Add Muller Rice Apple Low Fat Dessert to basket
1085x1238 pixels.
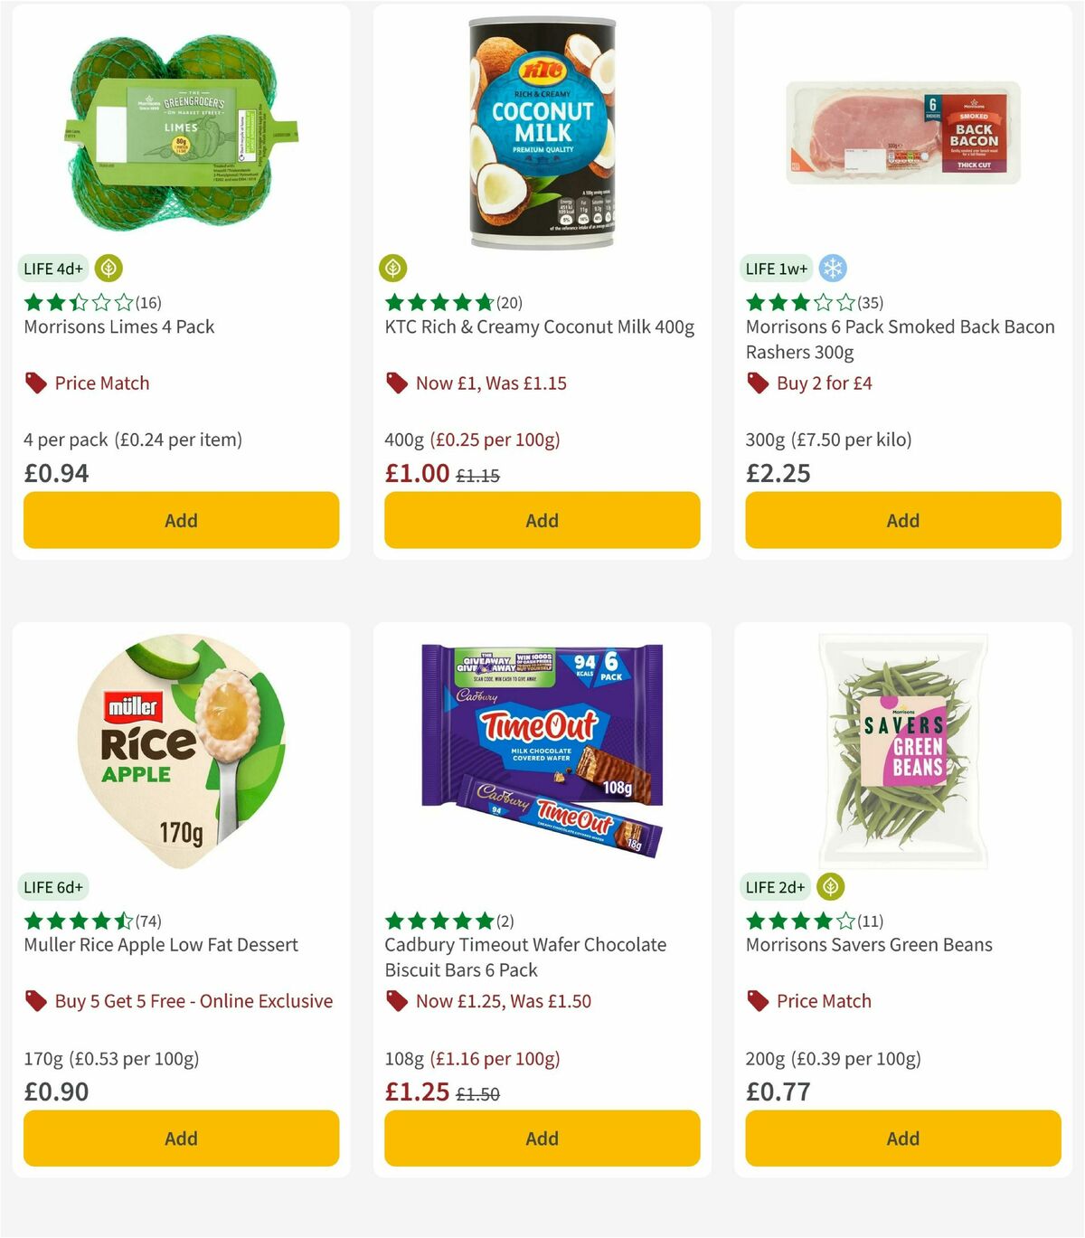[x=181, y=1138]
